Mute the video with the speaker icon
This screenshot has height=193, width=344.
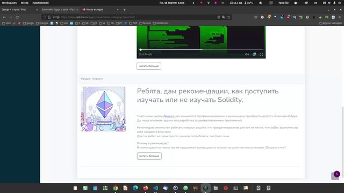tap(247, 54)
